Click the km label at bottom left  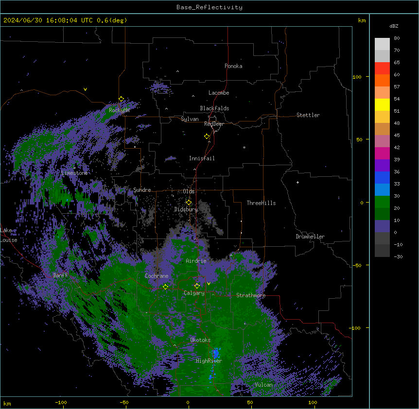coord(7,403)
